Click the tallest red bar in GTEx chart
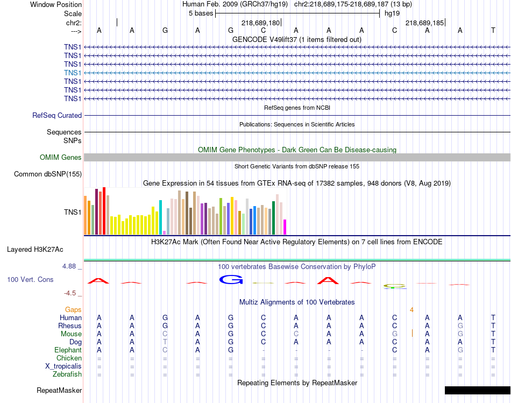 point(104,211)
